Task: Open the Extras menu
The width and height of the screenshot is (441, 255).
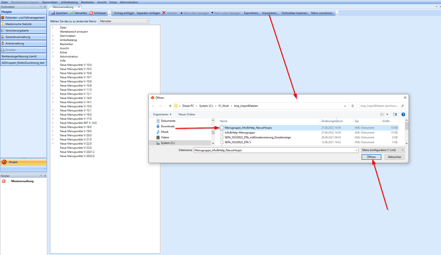Action: pyautogui.click(x=113, y=2)
